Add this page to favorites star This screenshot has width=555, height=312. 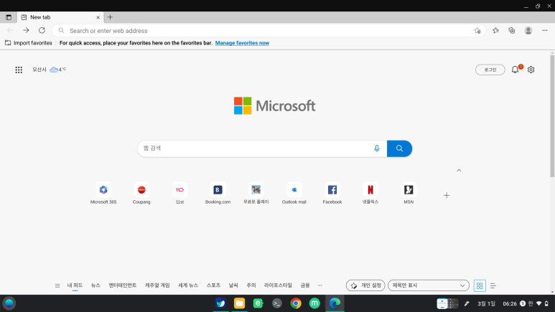pos(477,31)
